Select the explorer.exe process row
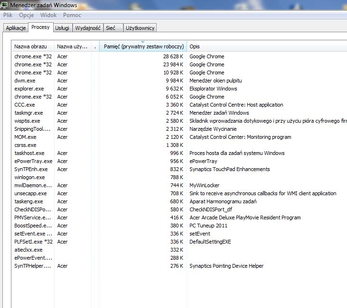The height and width of the screenshot is (308, 347). pos(29,89)
